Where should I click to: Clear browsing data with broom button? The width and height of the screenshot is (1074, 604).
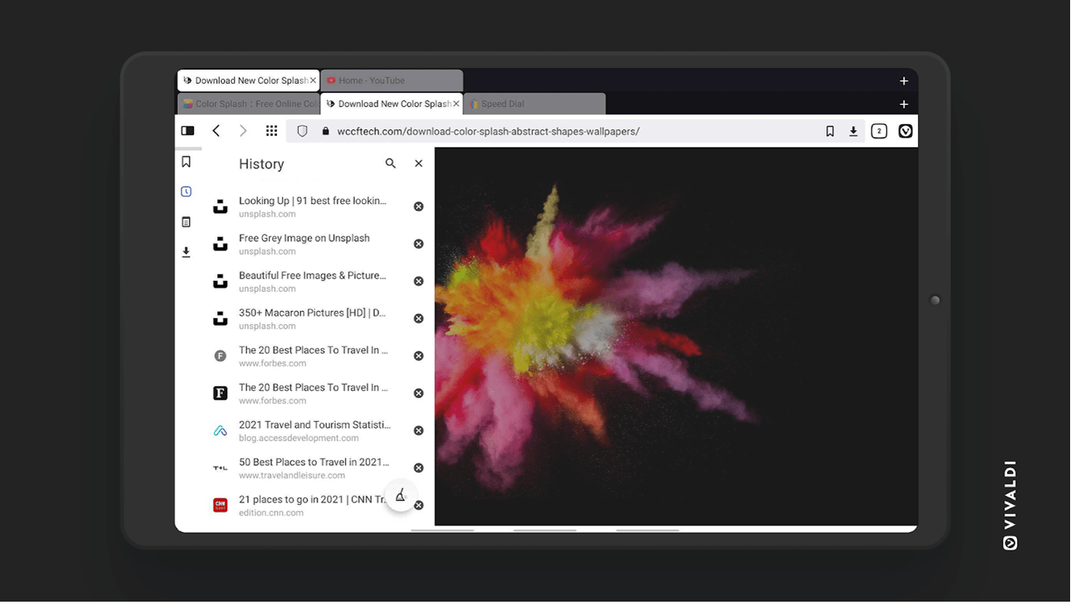tap(400, 495)
